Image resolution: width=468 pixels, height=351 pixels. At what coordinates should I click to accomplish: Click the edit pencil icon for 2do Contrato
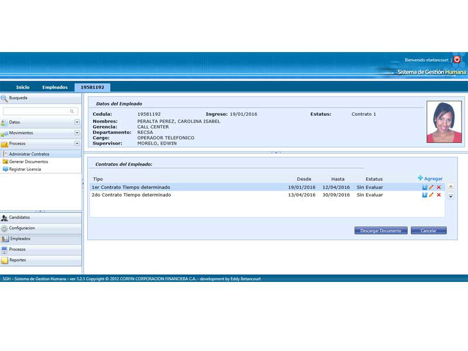click(432, 195)
